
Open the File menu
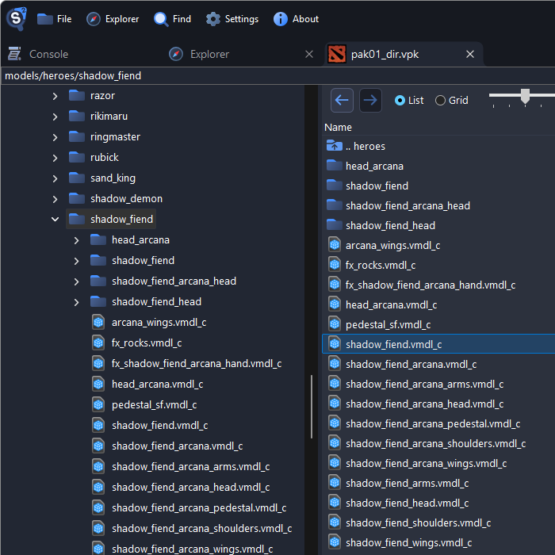pyautogui.click(x=54, y=19)
